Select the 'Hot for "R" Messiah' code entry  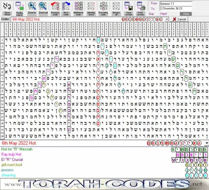17,149
